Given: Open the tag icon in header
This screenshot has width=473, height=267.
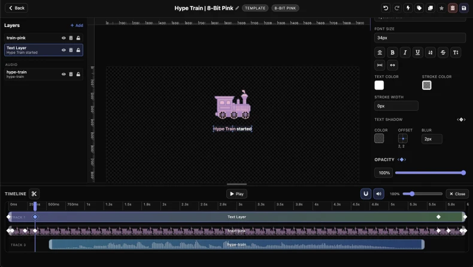Looking at the screenshot, I should [419, 8].
